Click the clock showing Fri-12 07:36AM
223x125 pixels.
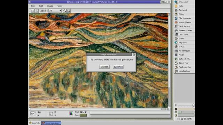coord(184,119)
